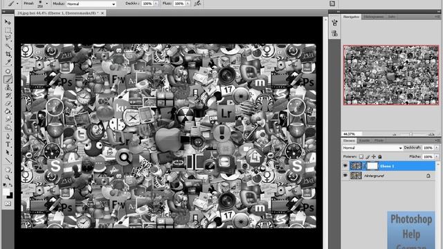The image size is (443, 249).
Task: Click the Navigator zoom in button
Action: tap(431, 134)
